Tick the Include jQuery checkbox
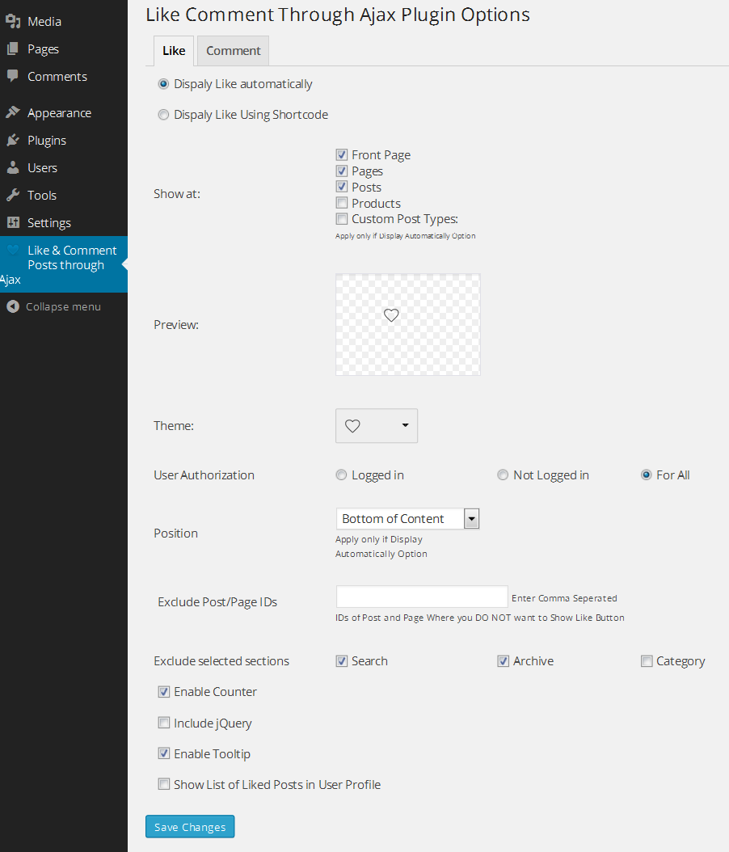Image resolution: width=729 pixels, height=852 pixels. 164,723
